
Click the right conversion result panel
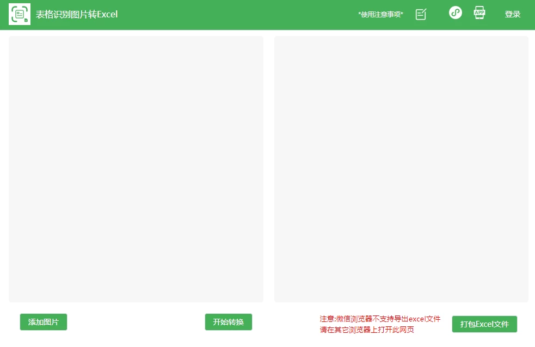pyautogui.click(x=401, y=169)
